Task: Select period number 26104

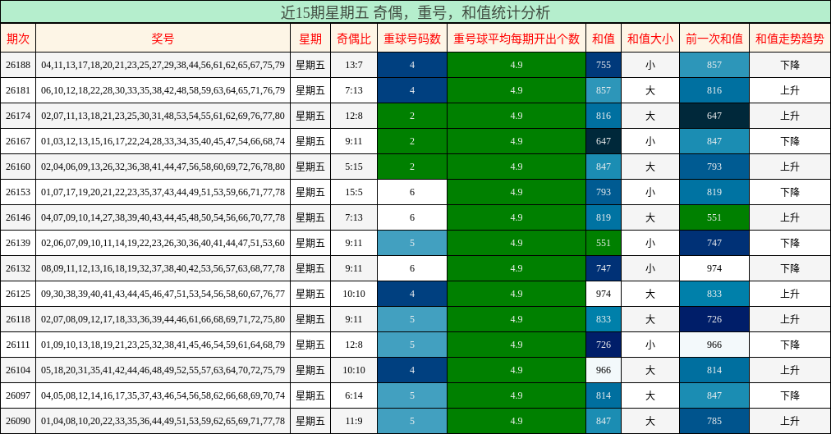Action: click(x=18, y=370)
